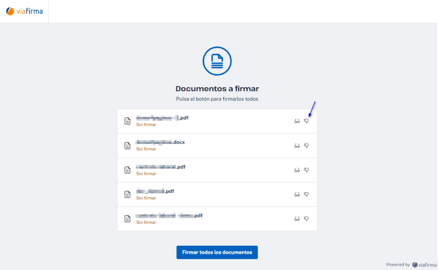438x270 pixels.
Task: Click Firmar todos los documentos button
Action: 217,252
